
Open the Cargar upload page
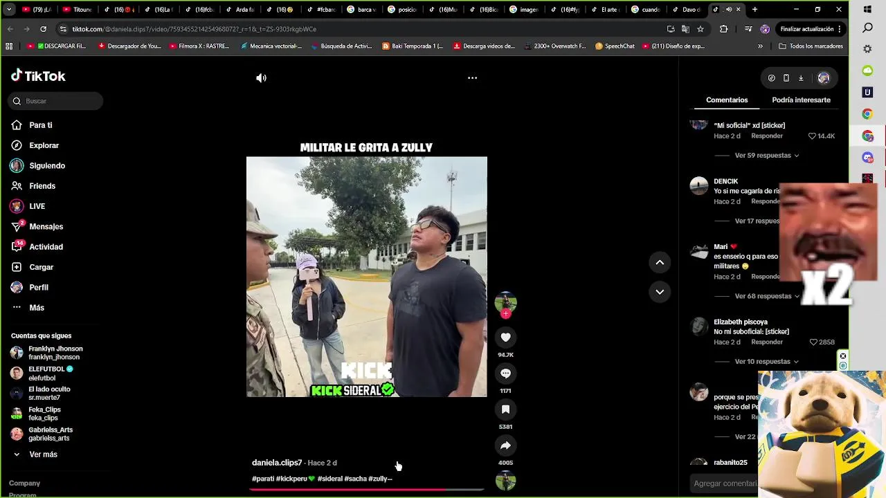[x=41, y=267]
